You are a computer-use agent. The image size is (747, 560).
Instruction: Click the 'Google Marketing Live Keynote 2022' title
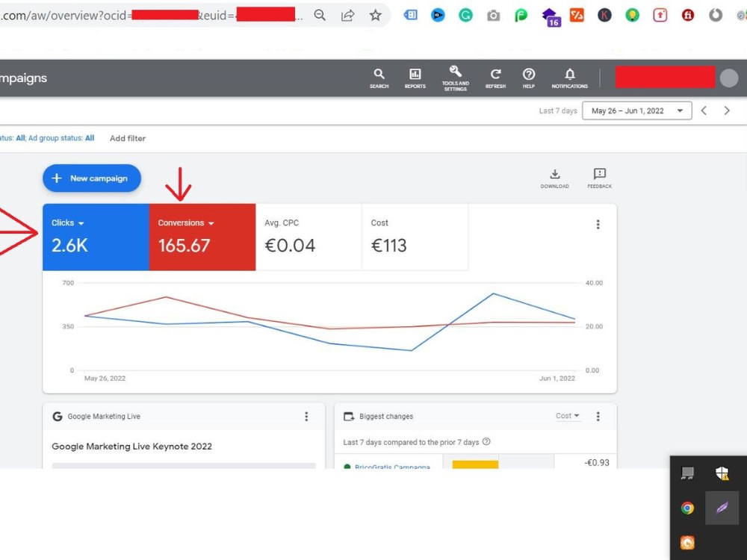132,447
